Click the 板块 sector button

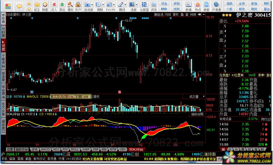[242, 9]
